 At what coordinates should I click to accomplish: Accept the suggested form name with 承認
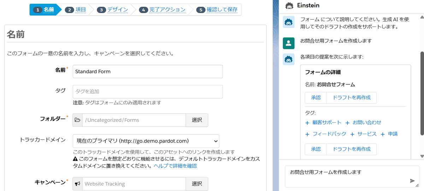(316, 98)
